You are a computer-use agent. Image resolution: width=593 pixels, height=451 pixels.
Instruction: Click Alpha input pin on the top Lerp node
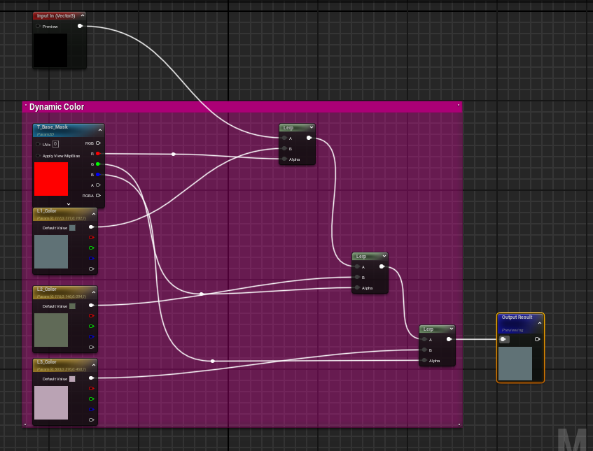284,159
